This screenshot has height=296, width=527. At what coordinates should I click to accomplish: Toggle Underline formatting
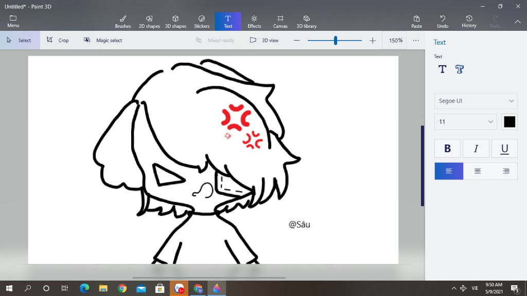(x=504, y=149)
